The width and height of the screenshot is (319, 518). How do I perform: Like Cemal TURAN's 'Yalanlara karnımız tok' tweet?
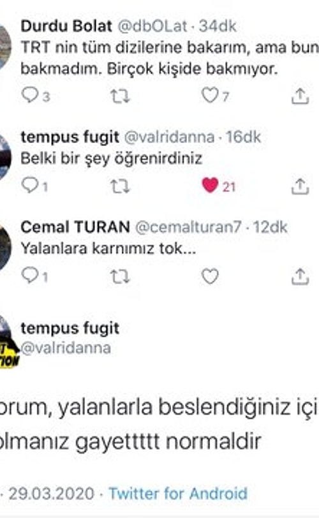210,276
